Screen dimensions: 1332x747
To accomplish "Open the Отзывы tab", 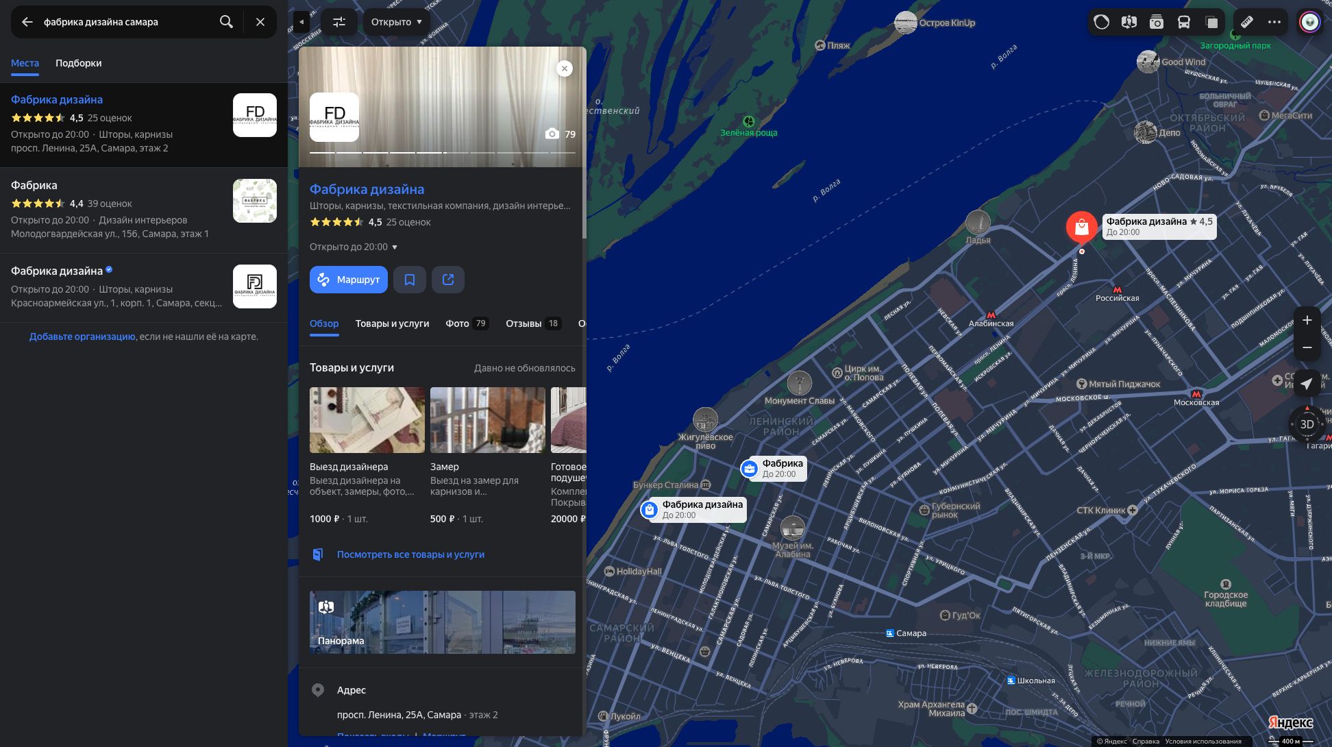I will click(533, 323).
